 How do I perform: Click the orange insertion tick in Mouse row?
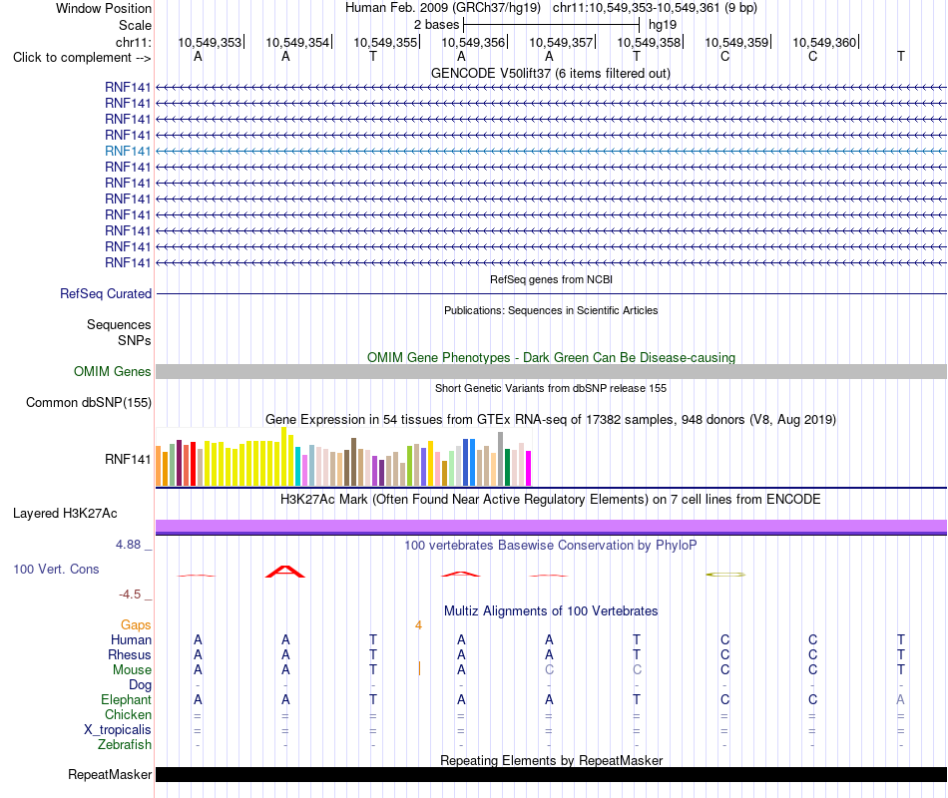pyautogui.click(x=419, y=668)
